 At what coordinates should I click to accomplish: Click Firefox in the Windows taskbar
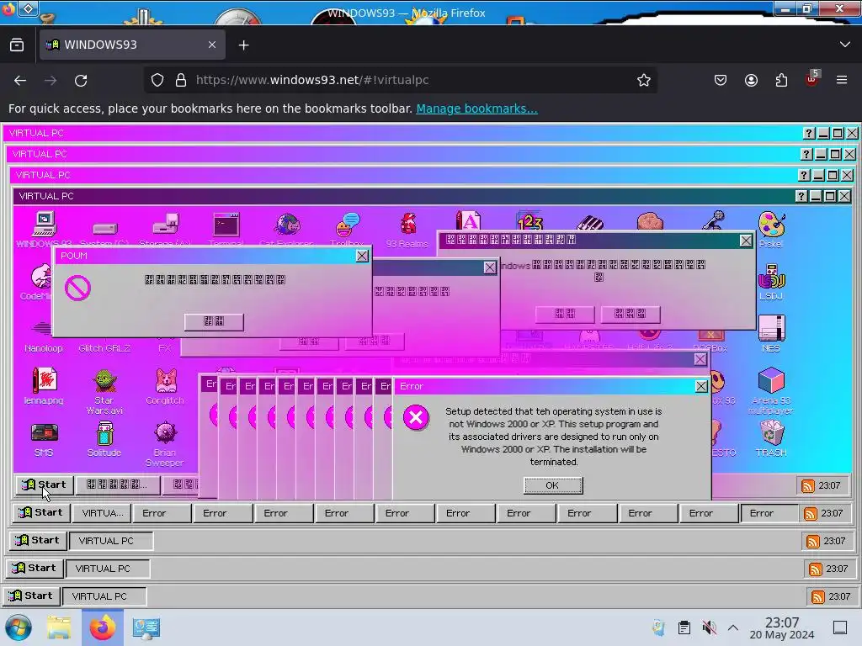(102, 627)
